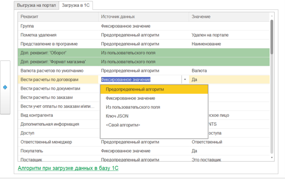The width and height of the screenshot is (285, 180).
Task: Choose 'Предопределенный алгоритм' from dropdown list
Action: 135,89
